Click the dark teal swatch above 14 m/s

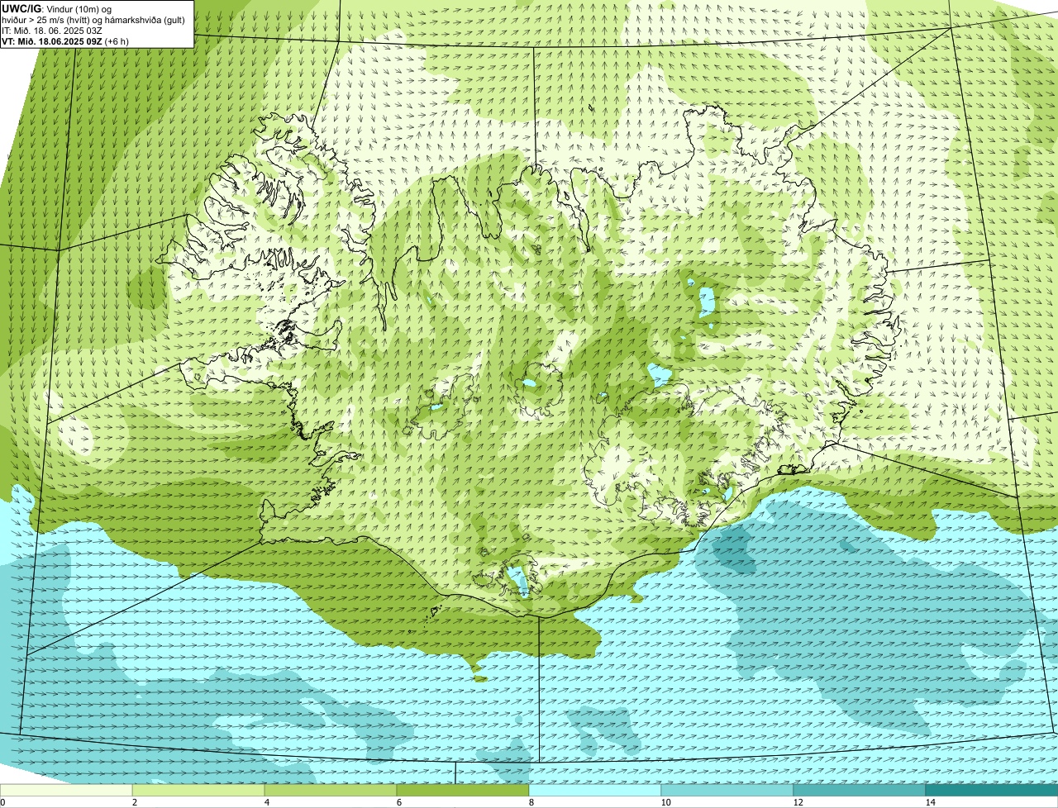pos(992,790)
